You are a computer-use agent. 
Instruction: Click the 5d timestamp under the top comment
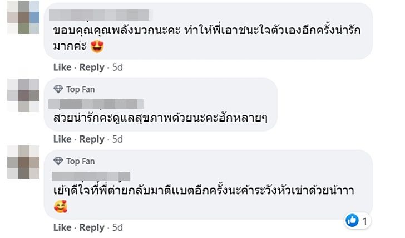[116, 67]
